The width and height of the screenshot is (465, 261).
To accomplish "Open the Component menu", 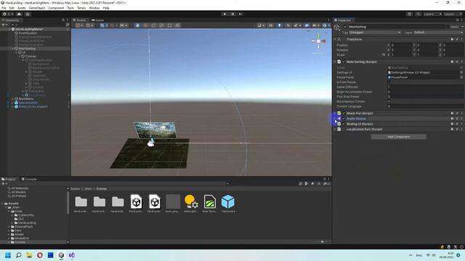I will click(x=56, y=8).
